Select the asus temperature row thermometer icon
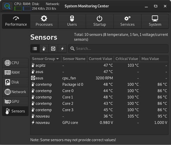171x145 pixels. point(33,72)
